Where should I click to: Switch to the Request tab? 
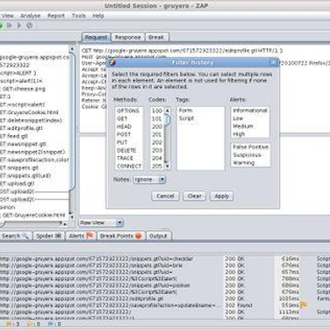pyautogui.click(x=96, y=38)
